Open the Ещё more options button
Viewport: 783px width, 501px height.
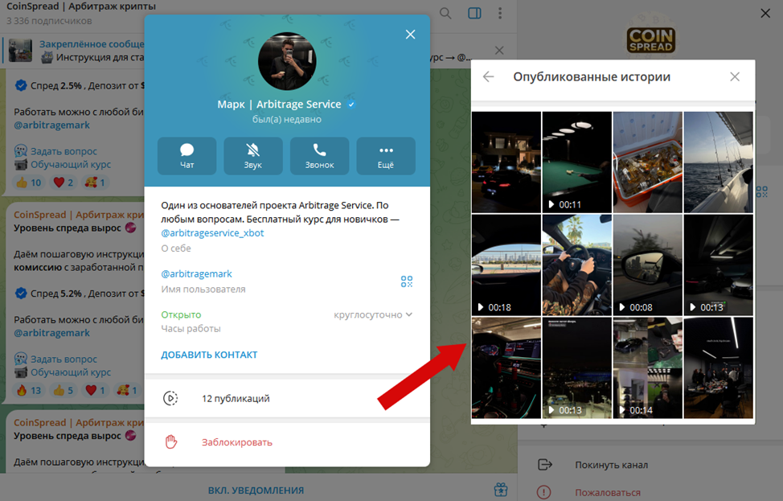coord(386,156)
